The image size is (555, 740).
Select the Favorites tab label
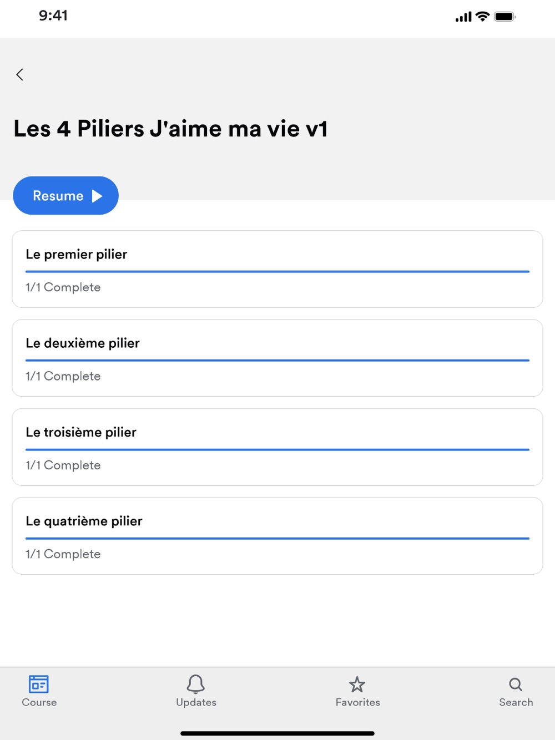pos(358,702)
